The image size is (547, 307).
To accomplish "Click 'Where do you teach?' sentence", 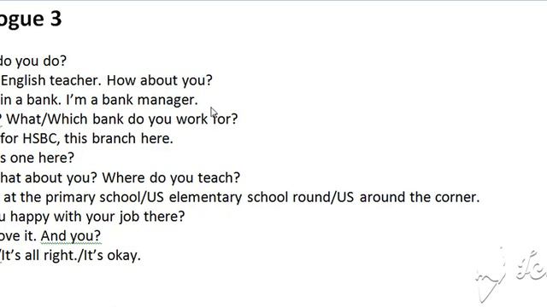I will [171, 178].
